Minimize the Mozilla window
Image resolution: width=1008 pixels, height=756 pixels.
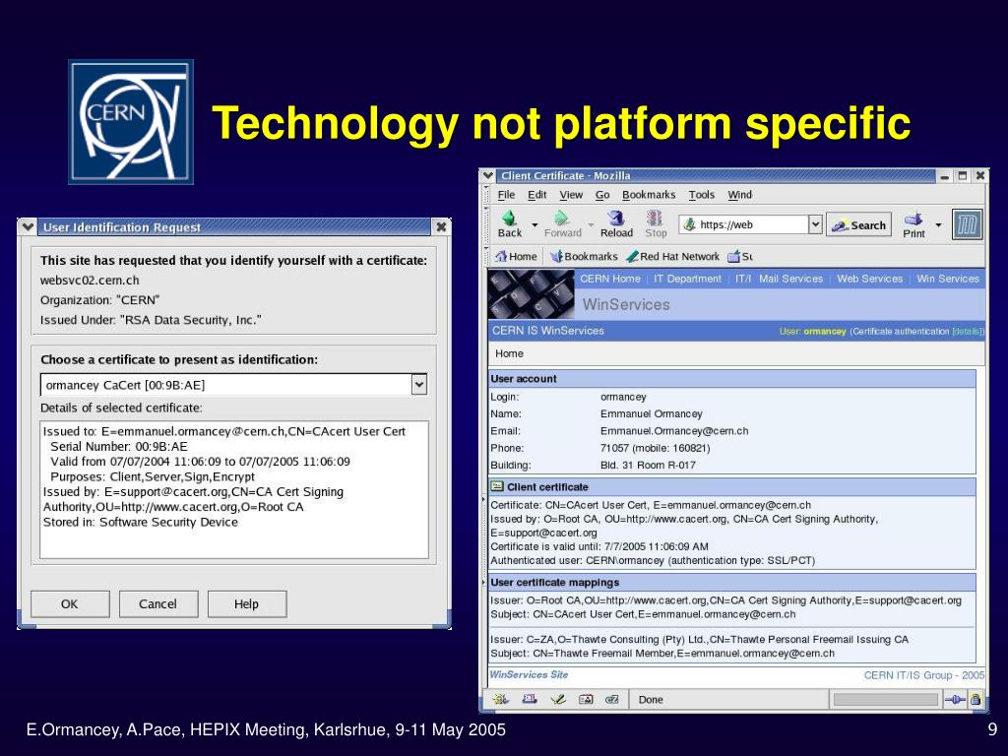pyautogui.click(x=945, y=176)
